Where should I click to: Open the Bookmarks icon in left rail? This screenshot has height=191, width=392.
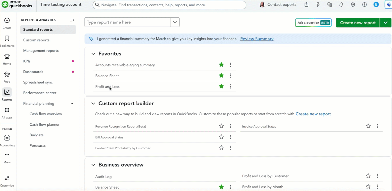(7, 39)
